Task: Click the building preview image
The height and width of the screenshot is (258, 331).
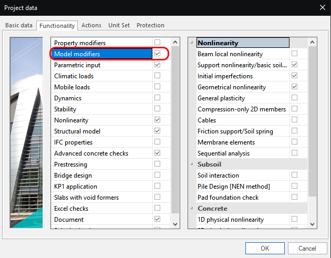Action: pyautogui.click(x=26, y=131)
